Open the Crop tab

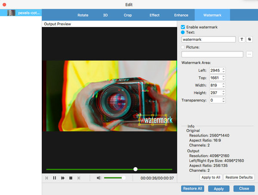coord(129,15)
